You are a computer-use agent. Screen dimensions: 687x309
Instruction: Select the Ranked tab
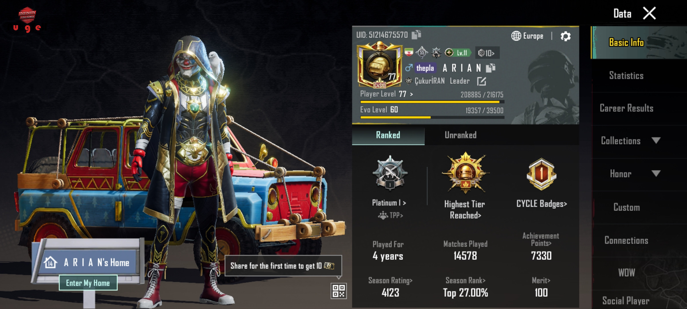click(388, 135)
